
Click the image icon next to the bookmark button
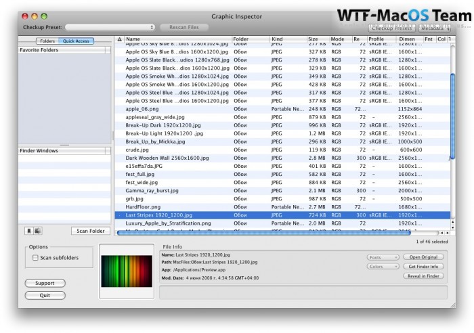37,231
